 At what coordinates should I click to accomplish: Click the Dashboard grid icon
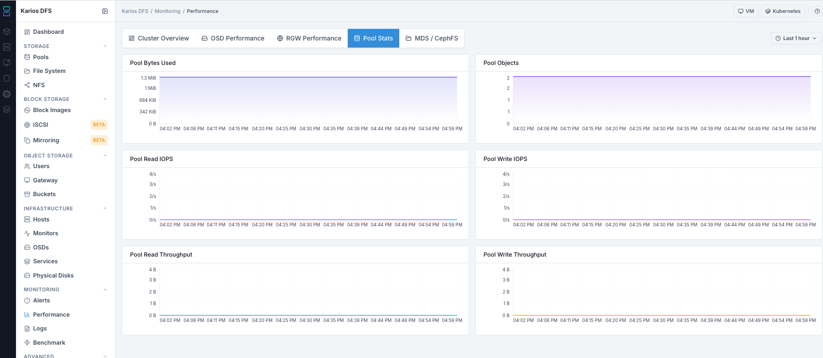coord(27,32)
